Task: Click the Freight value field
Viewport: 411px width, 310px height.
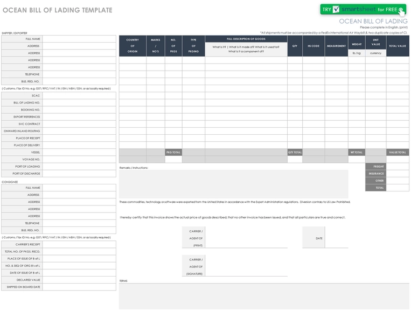Action: coord(398,166)
